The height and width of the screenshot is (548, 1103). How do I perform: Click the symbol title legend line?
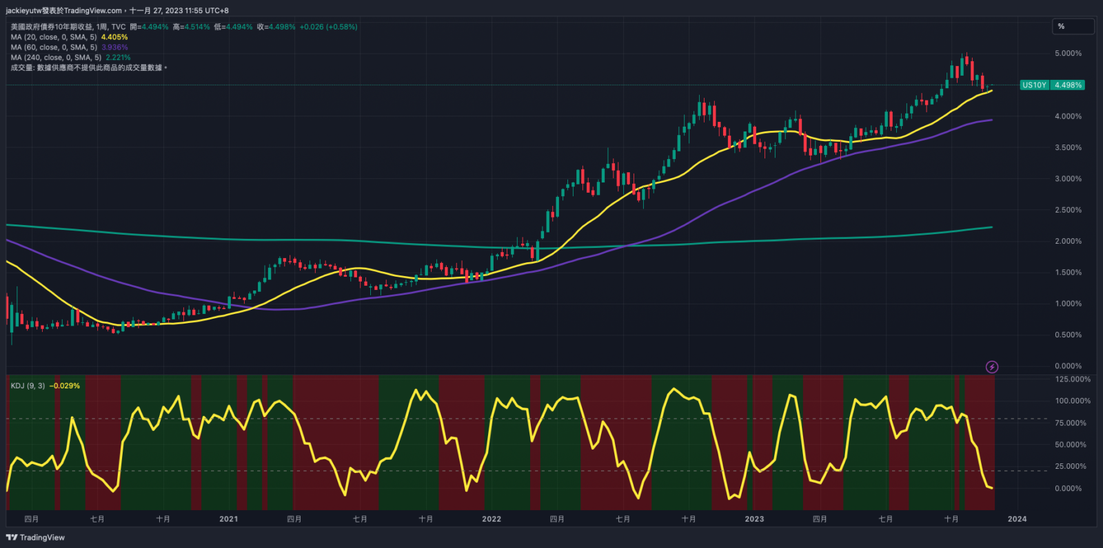tap(69, 27)
